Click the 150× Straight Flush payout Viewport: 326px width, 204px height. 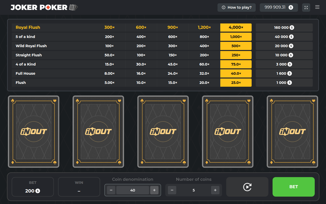[173, 55]
